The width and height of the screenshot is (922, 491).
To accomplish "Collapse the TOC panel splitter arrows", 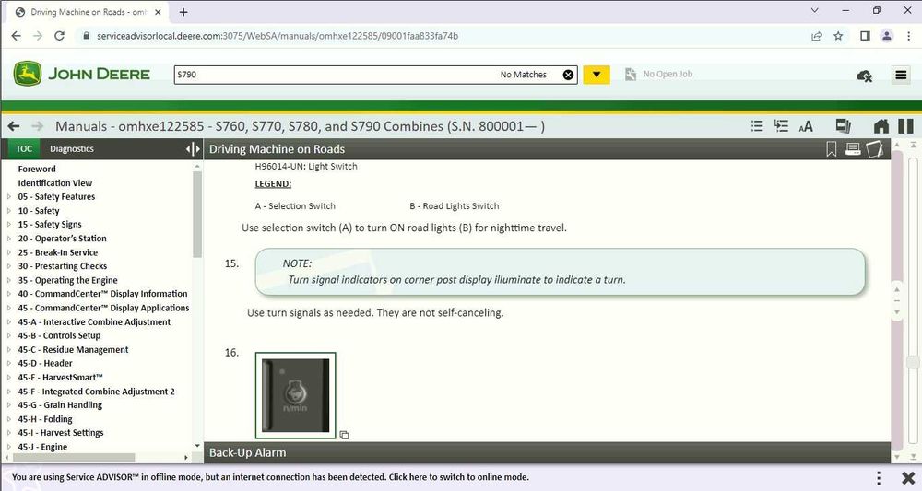I will [x=193, y=149].
